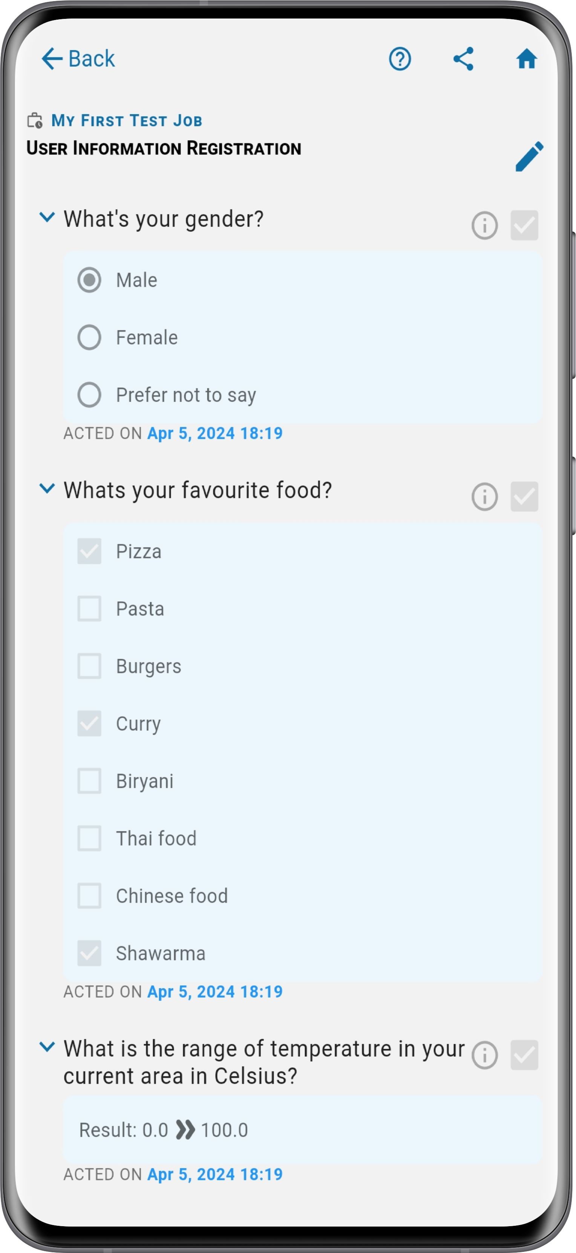Click the pencil edit icon

[x=529, y=157]
